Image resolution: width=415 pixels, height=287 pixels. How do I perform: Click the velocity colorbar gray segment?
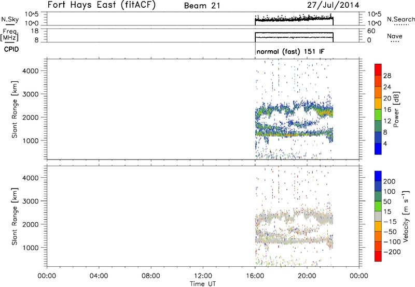pos(378,217)
